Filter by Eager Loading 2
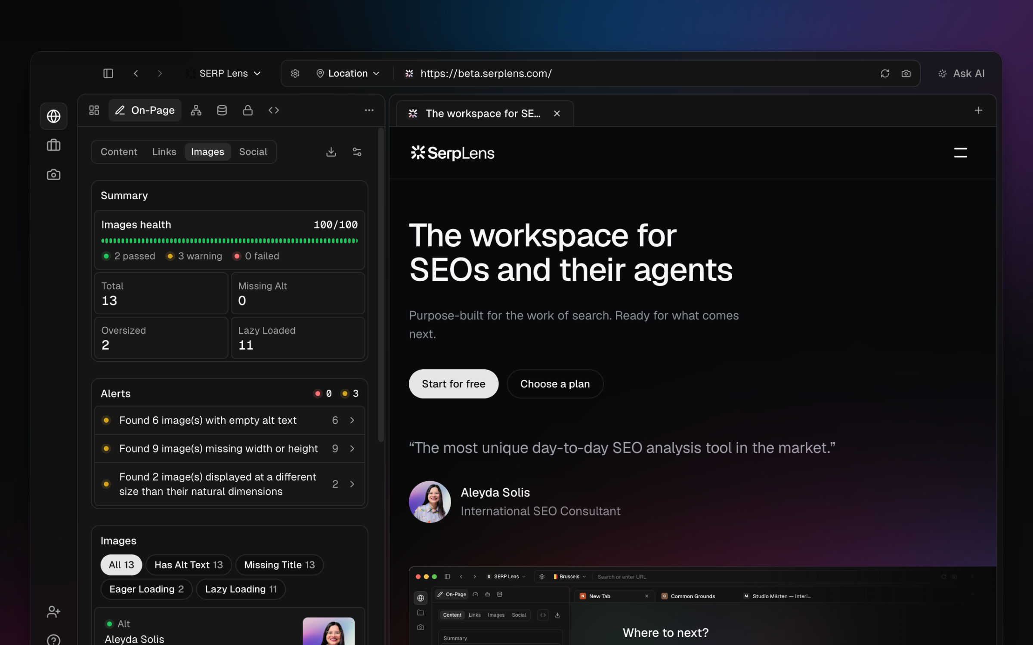 (146, 589)
